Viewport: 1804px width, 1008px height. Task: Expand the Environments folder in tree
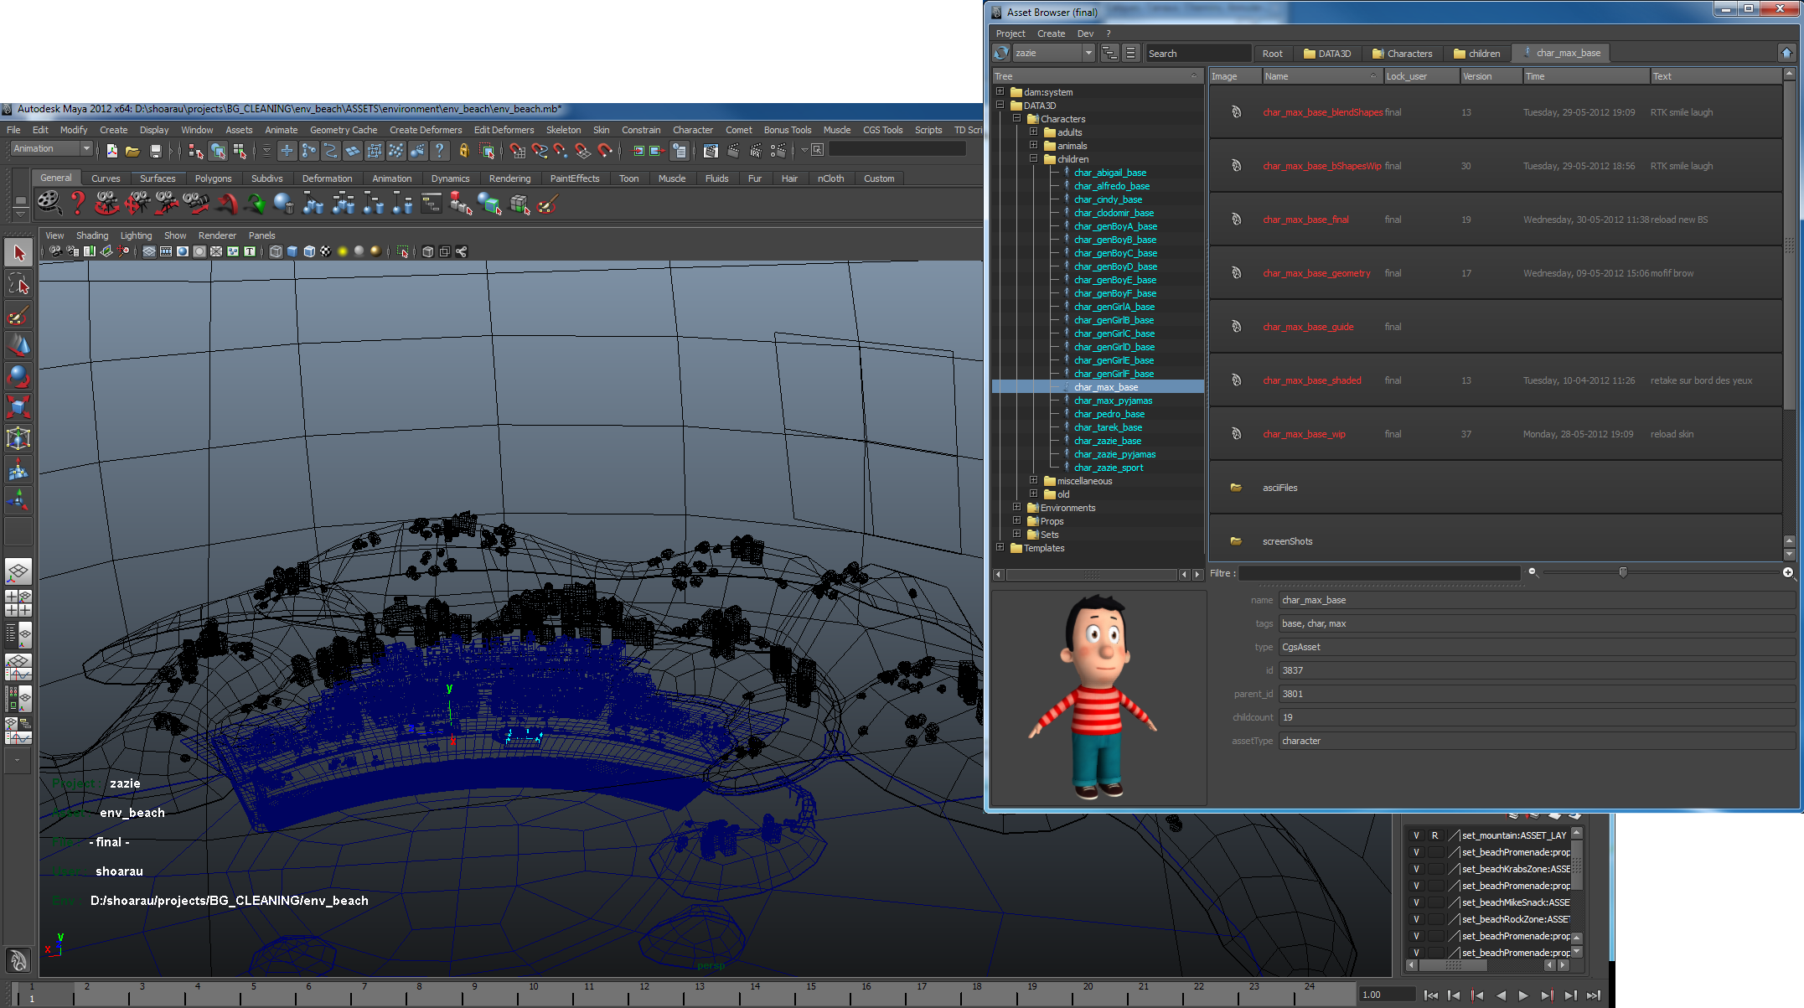click(x=1016, y=508)
